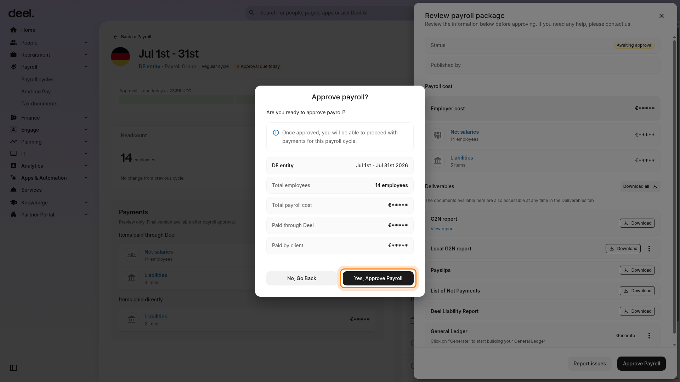The height and width of the screenshot is (382, 680).
Task: Download the List of Net Payments
Action: [637, 291]
